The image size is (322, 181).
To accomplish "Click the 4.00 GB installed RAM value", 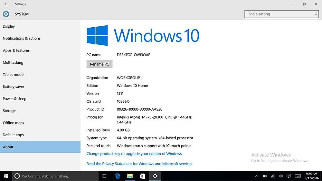I will tap(123, 130).
